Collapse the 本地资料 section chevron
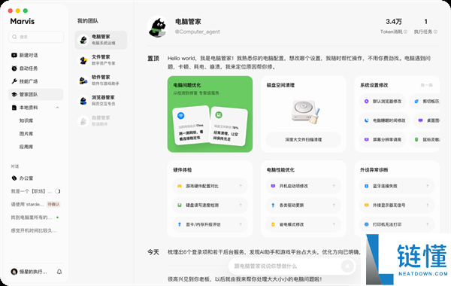 coord(58,108)
